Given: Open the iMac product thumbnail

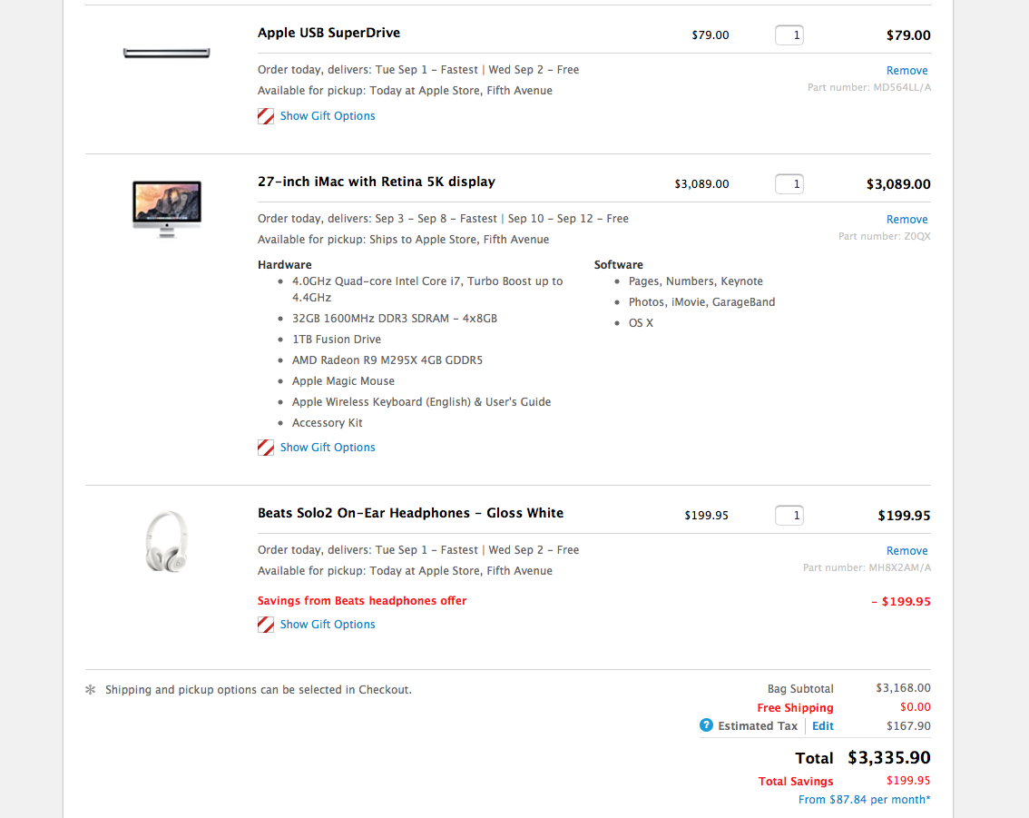Looking at the screenshot, I should [167, 209].
